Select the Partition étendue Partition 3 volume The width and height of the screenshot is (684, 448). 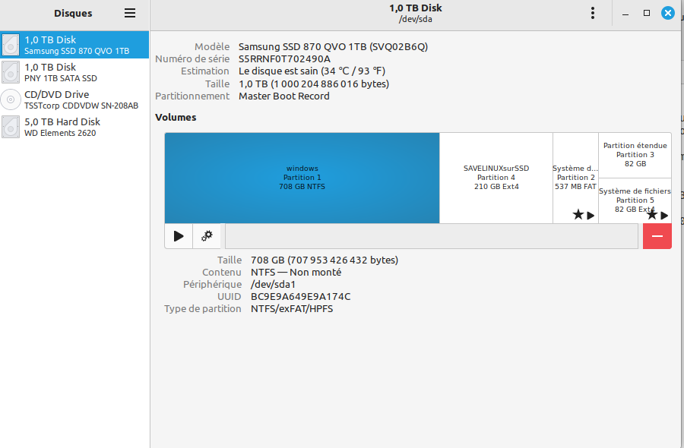635,155
